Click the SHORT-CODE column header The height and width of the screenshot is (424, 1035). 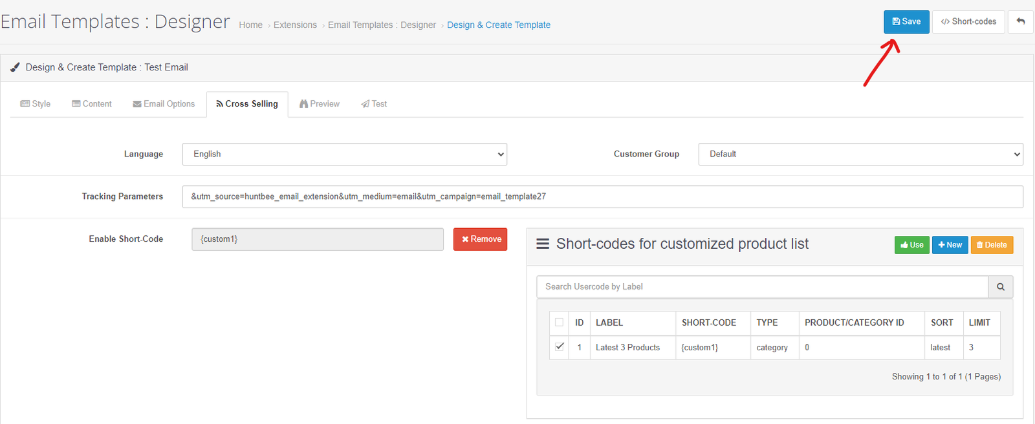pos(713,323)
